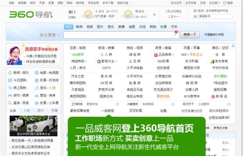The image size is (243, 156).
Task: Open the 正式版 version dropdown
Action: tap(214, 3)
